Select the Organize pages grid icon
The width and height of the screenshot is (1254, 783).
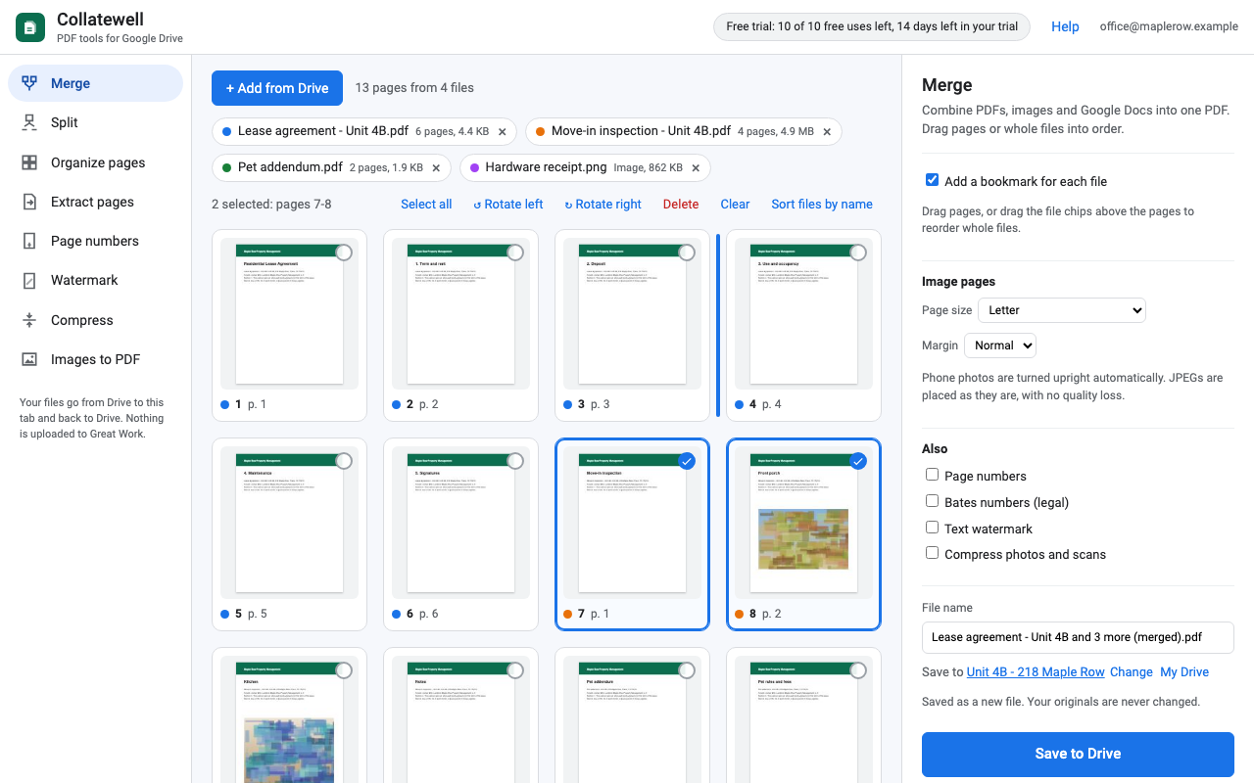(29, 162)
